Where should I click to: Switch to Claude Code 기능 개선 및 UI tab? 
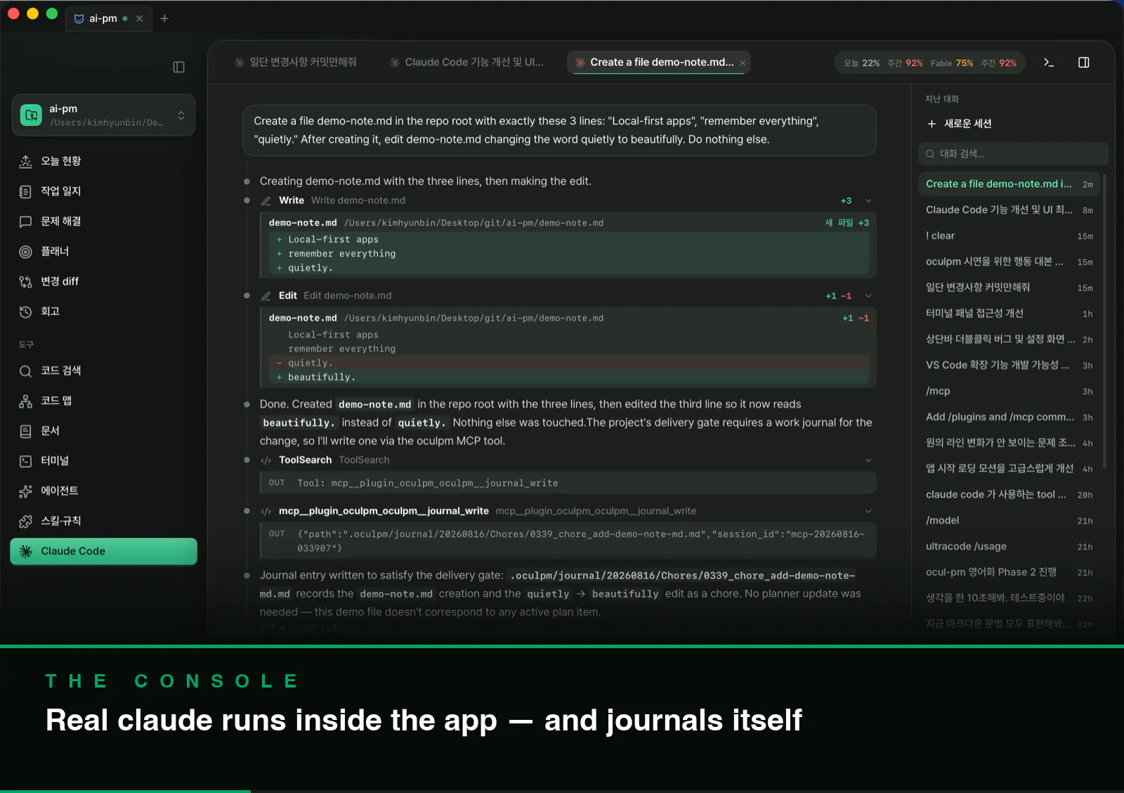[x=466, y=62]
